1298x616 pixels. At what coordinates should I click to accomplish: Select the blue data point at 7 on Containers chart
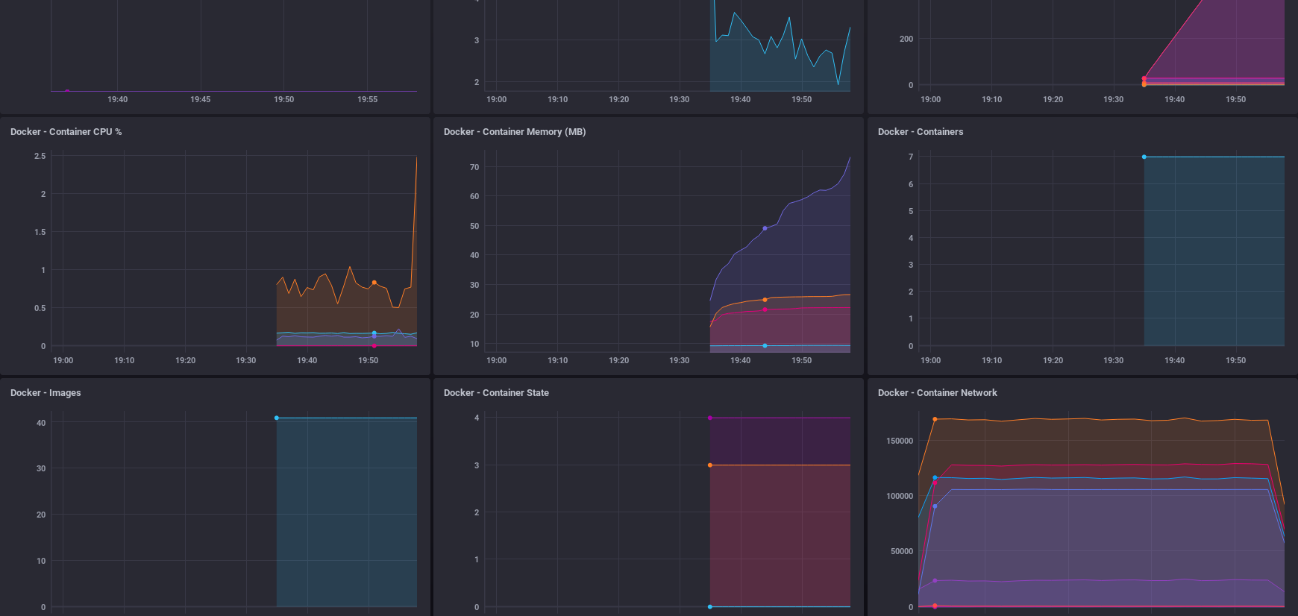point(1144,157)
